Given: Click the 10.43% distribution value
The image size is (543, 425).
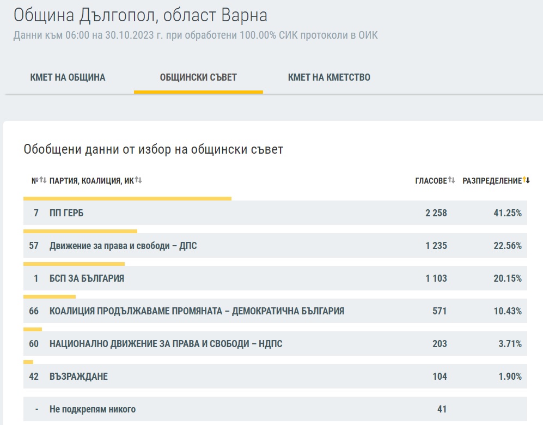Looking at the screenshot, I should [x=508, y=311].
